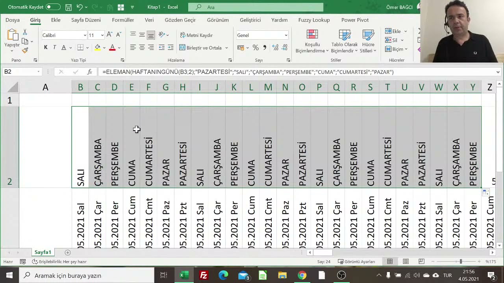Click the percent style icon
Viewport: 504px width, 283px height.
[x=256, y=48]
